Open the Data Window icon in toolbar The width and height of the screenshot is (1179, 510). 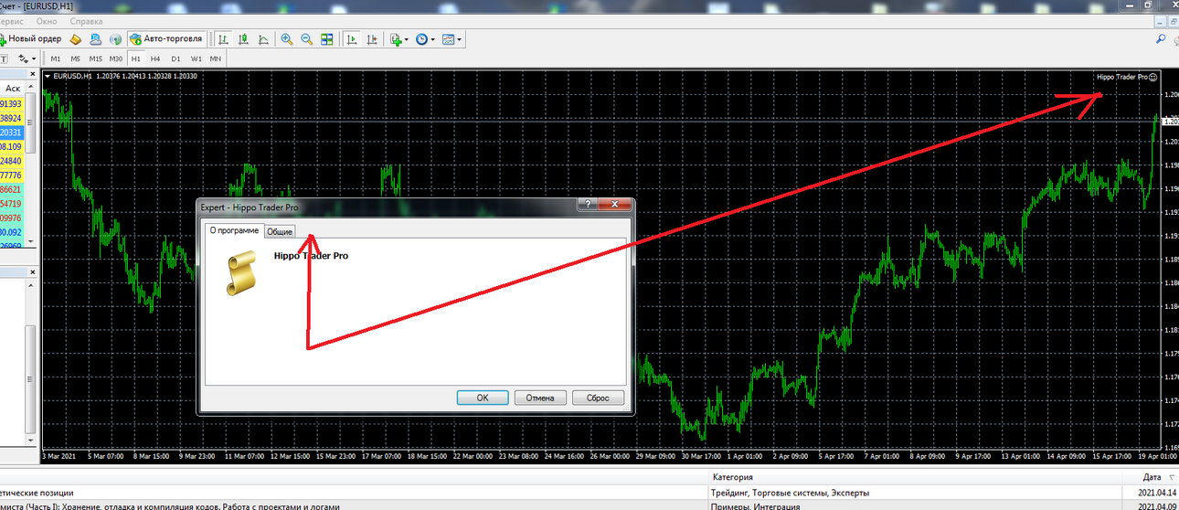pos(96,39)
